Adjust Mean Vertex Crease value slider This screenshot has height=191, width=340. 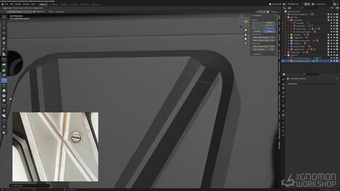click(263, 40)
